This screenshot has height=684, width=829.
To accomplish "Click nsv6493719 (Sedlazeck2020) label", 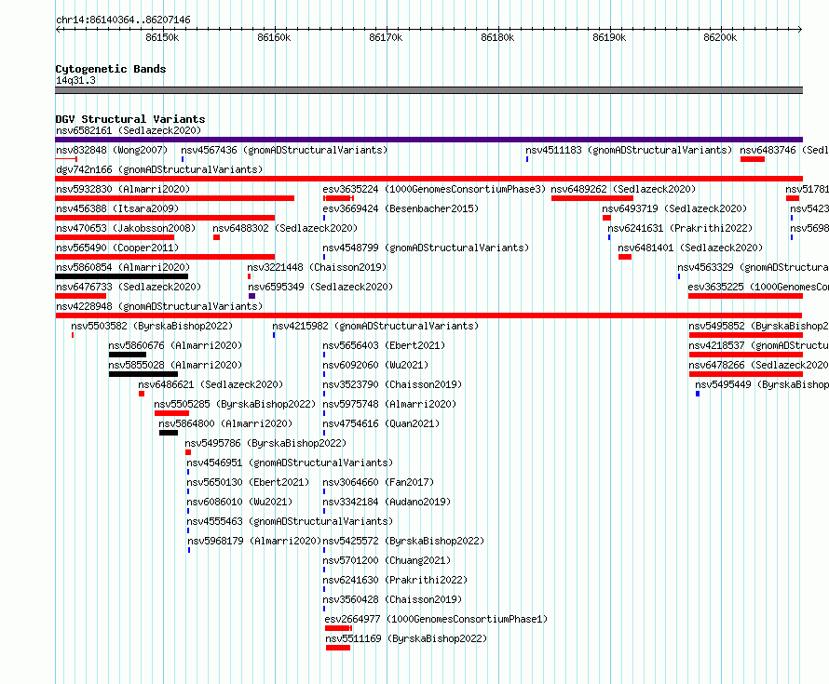I will (674, 208).
